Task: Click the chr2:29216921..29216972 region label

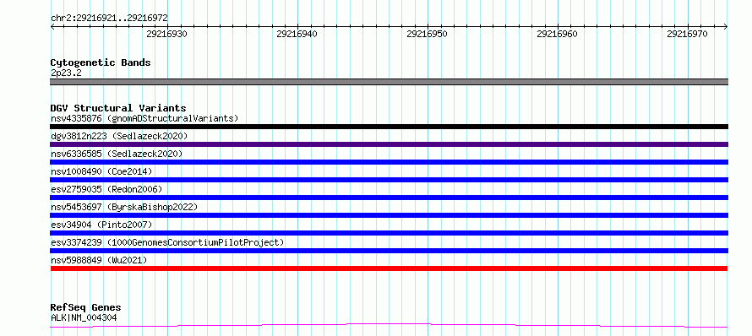Action: click(109, 19)
